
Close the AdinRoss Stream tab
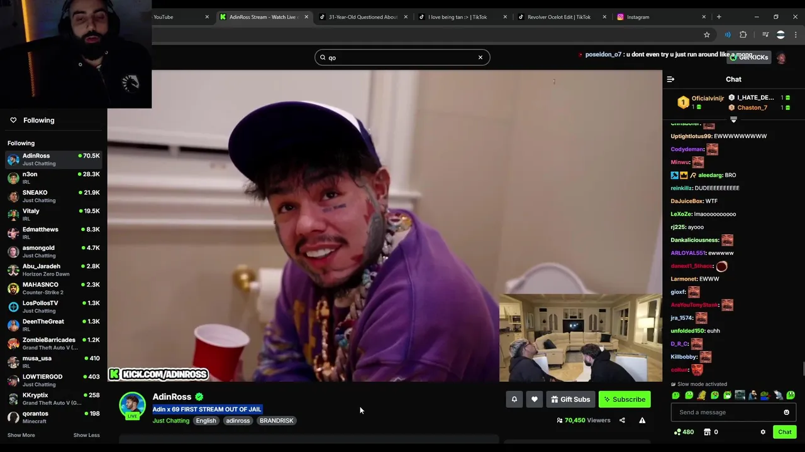pos(306,17)
